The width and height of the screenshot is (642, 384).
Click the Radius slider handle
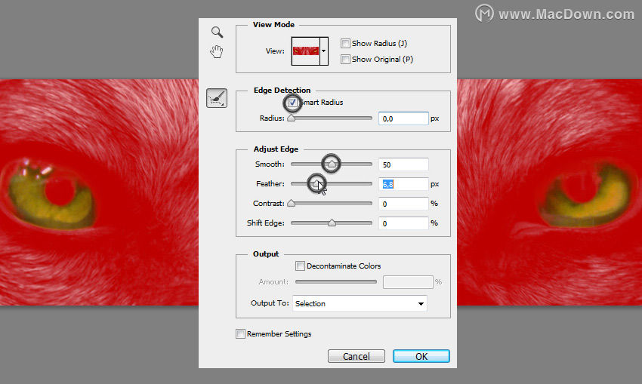tap(291, 118)
